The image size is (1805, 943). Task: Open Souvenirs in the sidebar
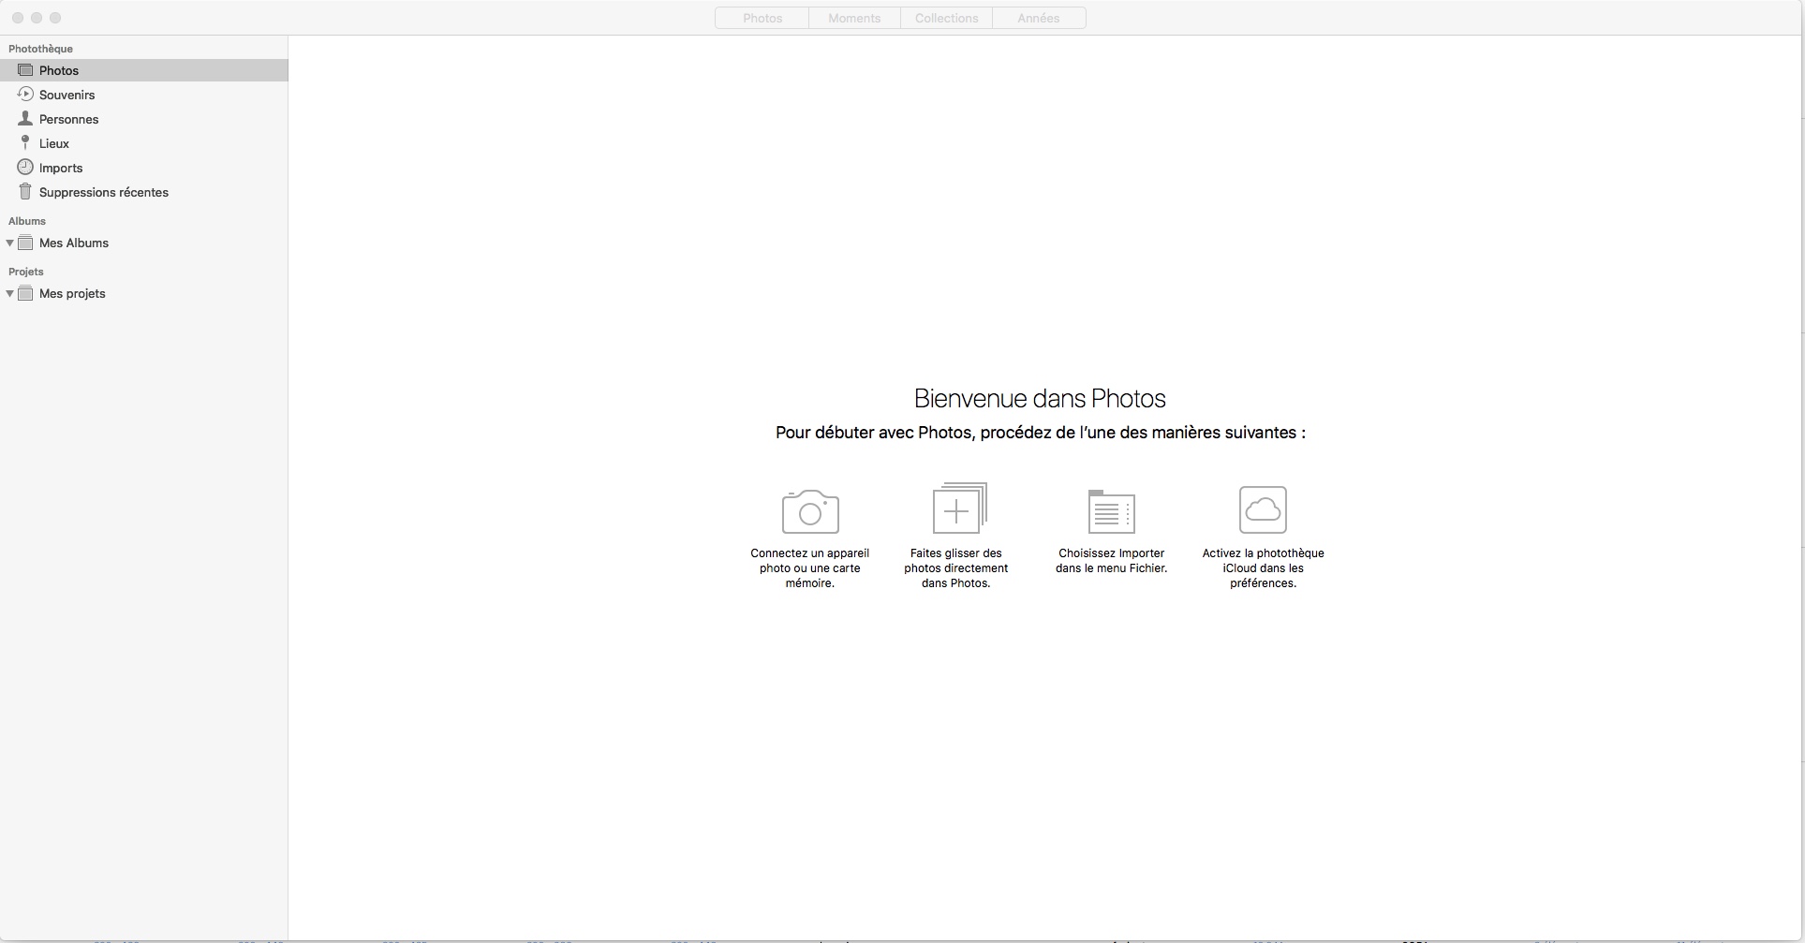pos(144,95)
